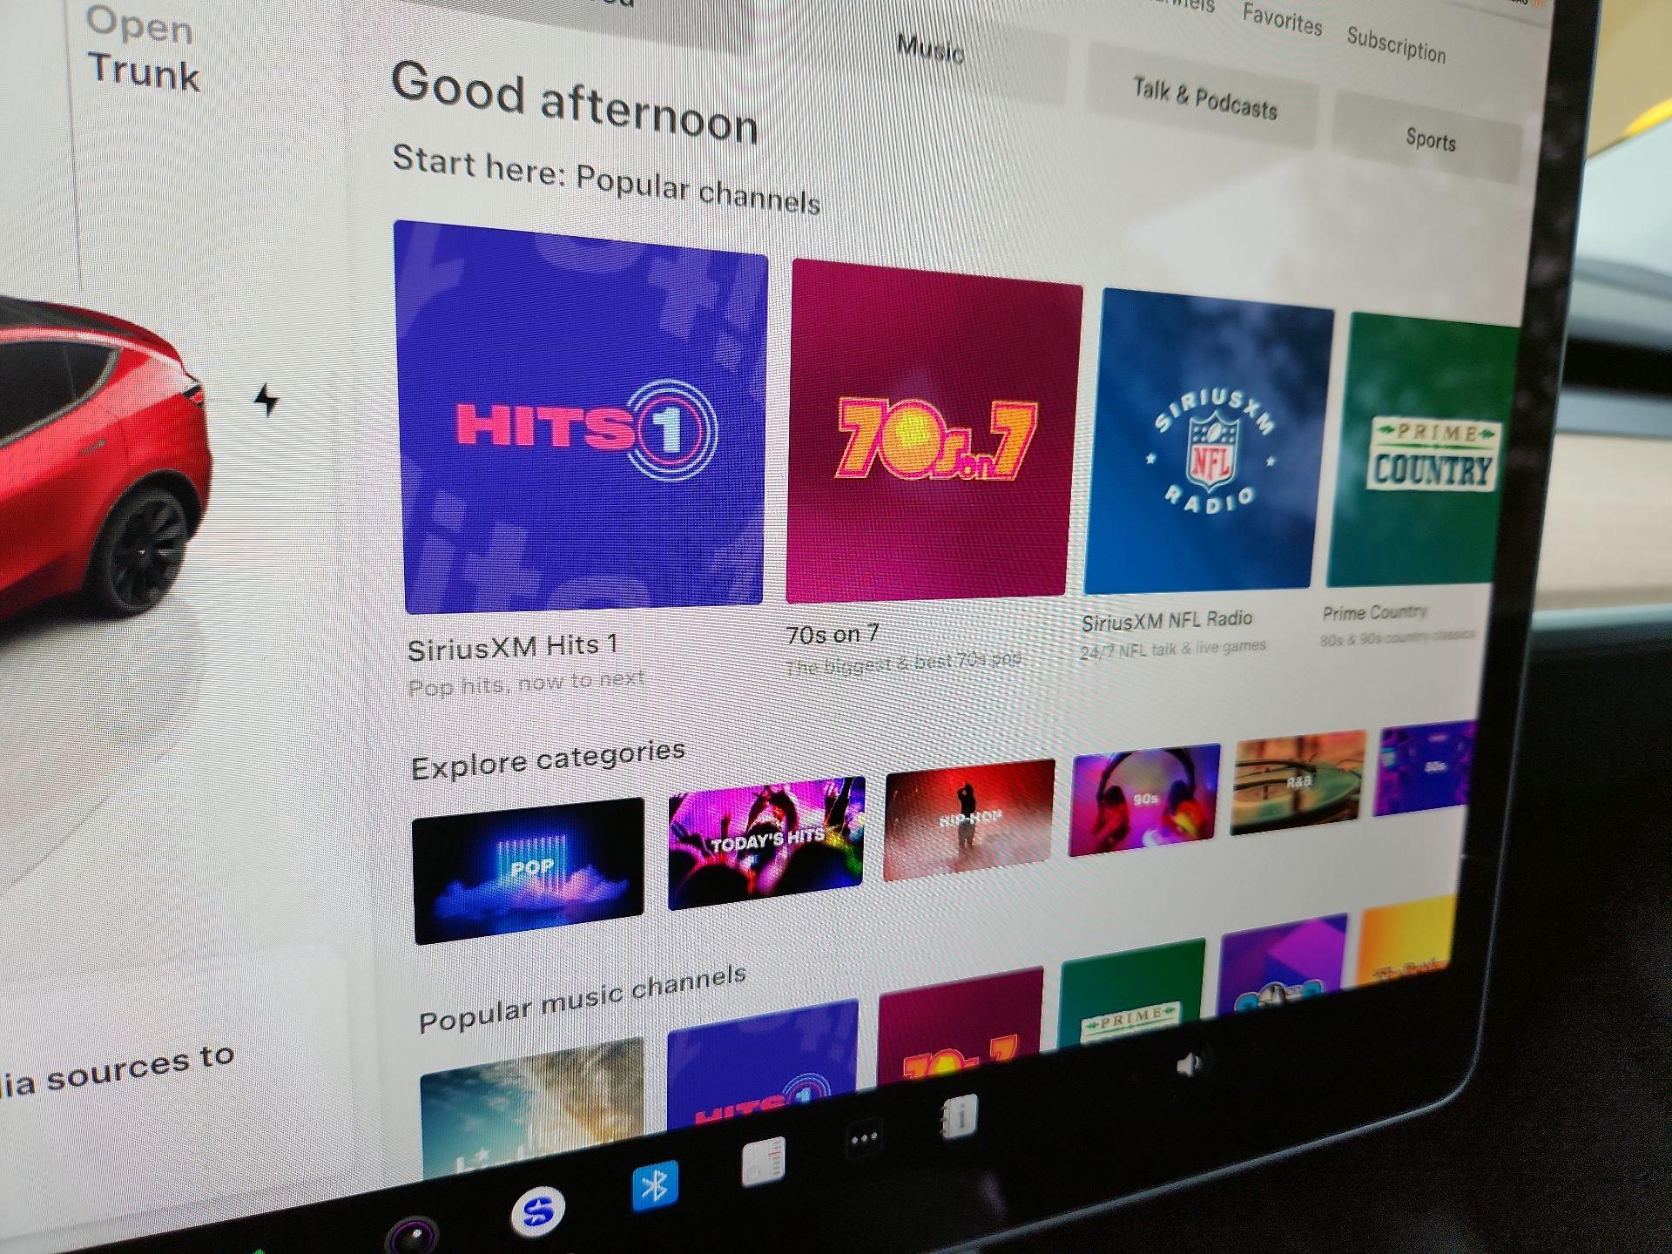Open the Subscription menu item
1672x1254 pixels.
click(1396, 44)
